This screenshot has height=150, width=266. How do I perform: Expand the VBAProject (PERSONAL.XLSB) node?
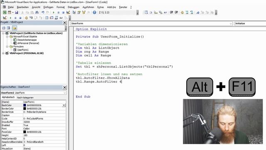[3, 53]
